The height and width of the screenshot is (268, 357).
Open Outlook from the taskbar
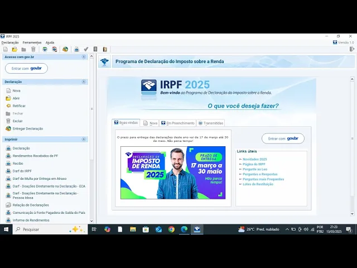point(158,229)
